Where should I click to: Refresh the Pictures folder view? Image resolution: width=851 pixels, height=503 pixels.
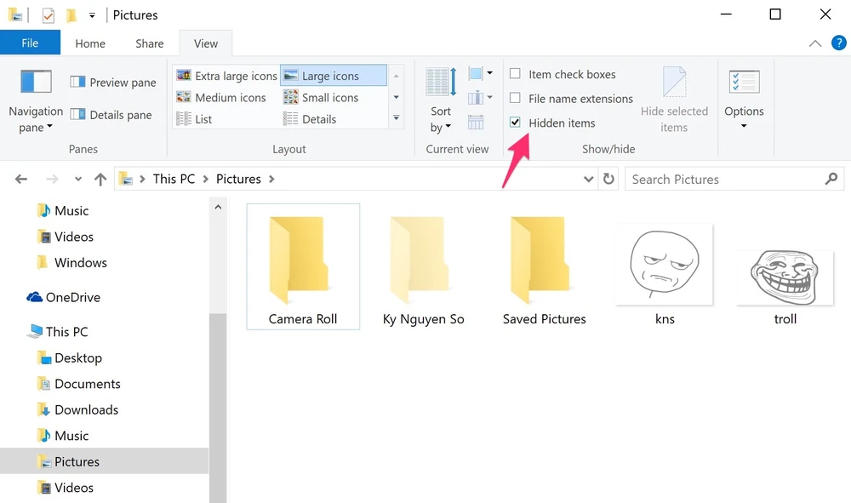[608, 179]
